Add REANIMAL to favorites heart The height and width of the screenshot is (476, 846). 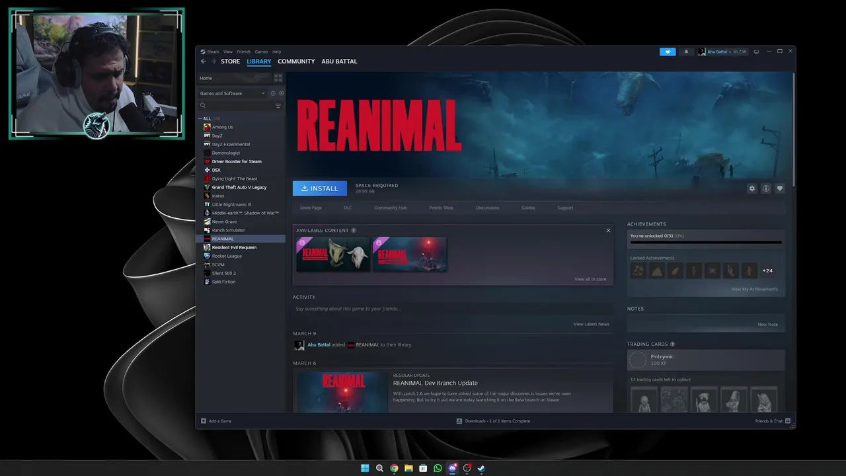point(780,188)
